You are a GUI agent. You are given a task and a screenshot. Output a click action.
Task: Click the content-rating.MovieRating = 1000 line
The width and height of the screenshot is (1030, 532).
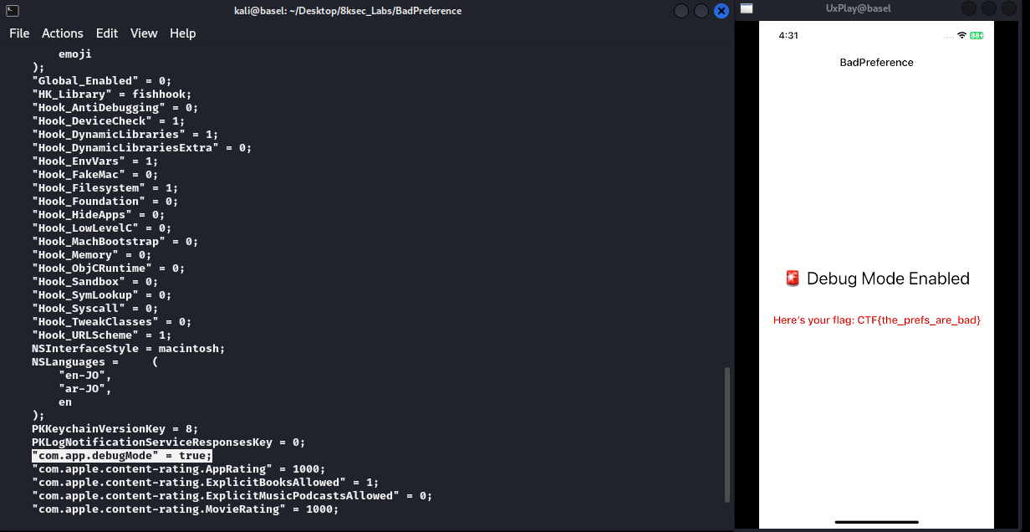tap(185, 509)
